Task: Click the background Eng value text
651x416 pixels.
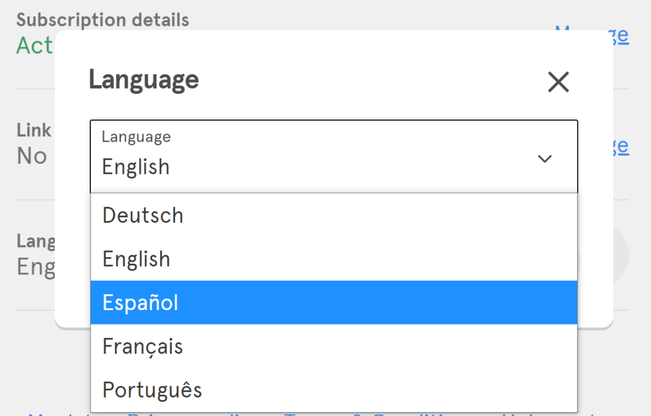Action: [36, 267]
